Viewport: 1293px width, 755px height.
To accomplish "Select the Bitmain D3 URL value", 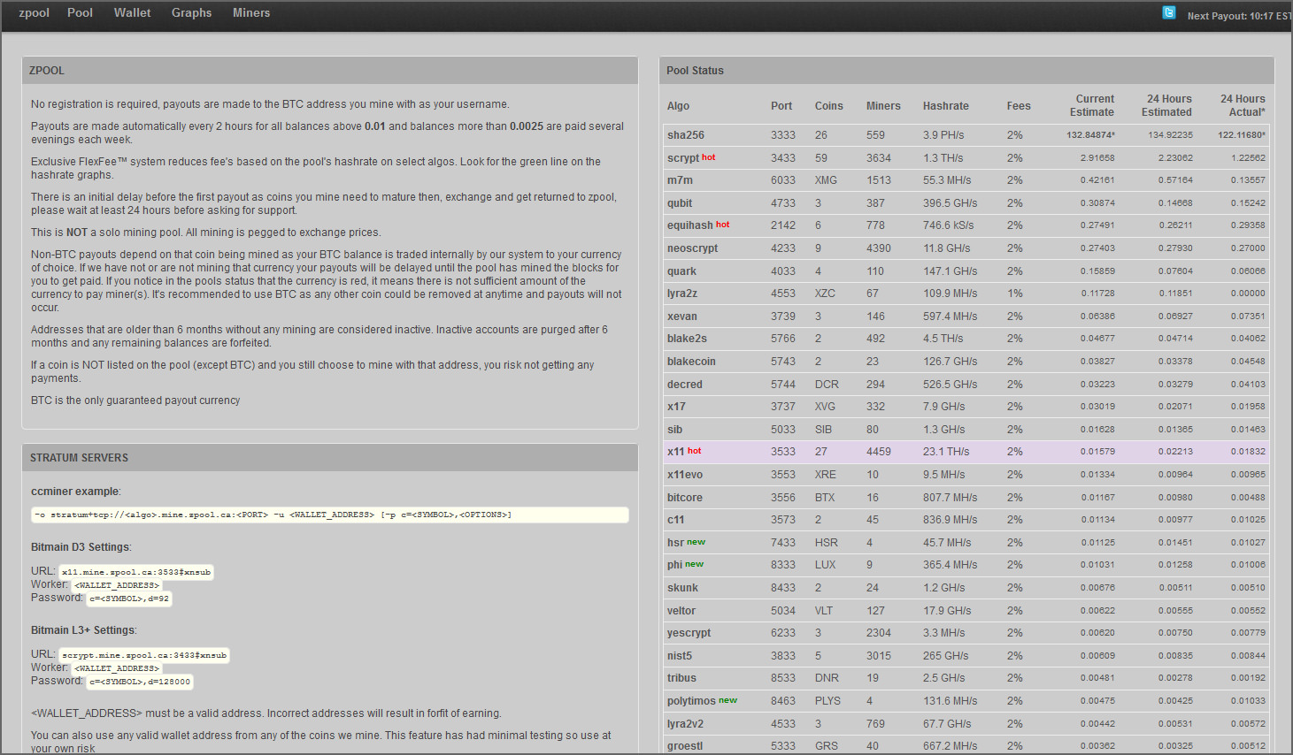I will 136,572.
